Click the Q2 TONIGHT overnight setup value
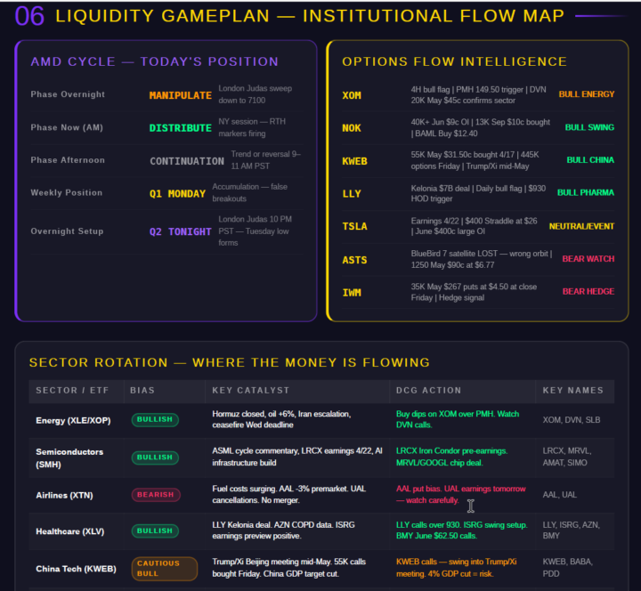This screenshot has height=591, width=641. 180,231
